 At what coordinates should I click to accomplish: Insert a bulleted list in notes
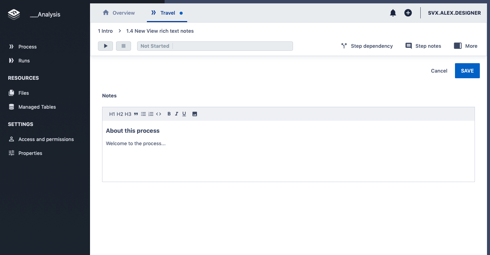[143, 114]
